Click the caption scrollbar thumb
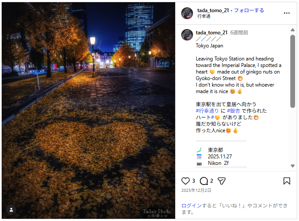The image size is (299, 221). (292, 71)
